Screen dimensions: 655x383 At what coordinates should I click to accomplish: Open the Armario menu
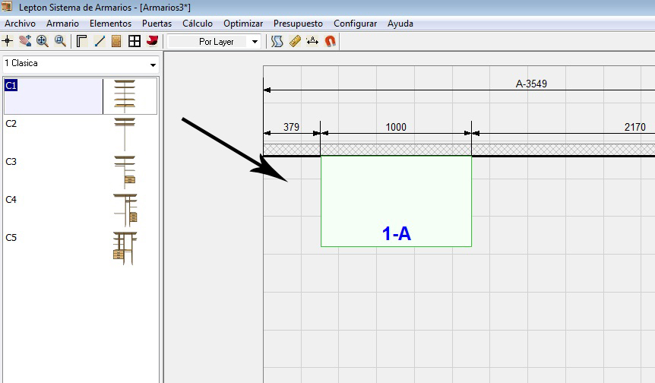click(x=62, y=24)
